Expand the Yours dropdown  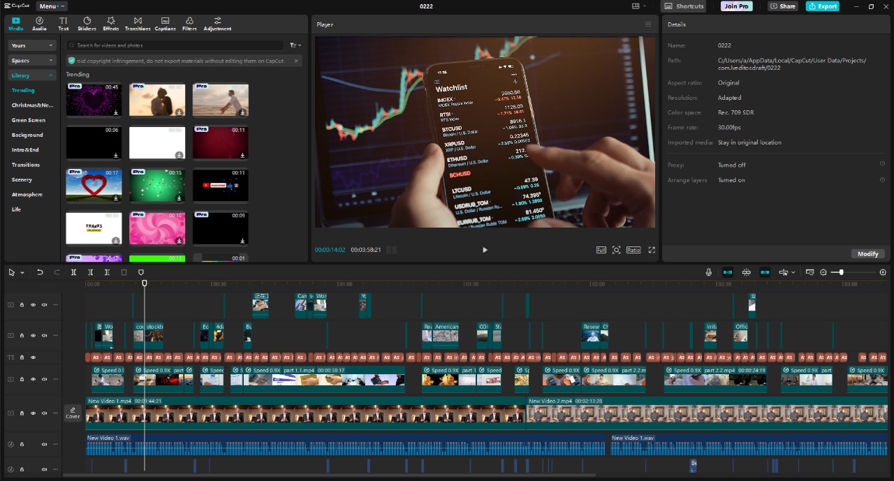tap(32, 45)
